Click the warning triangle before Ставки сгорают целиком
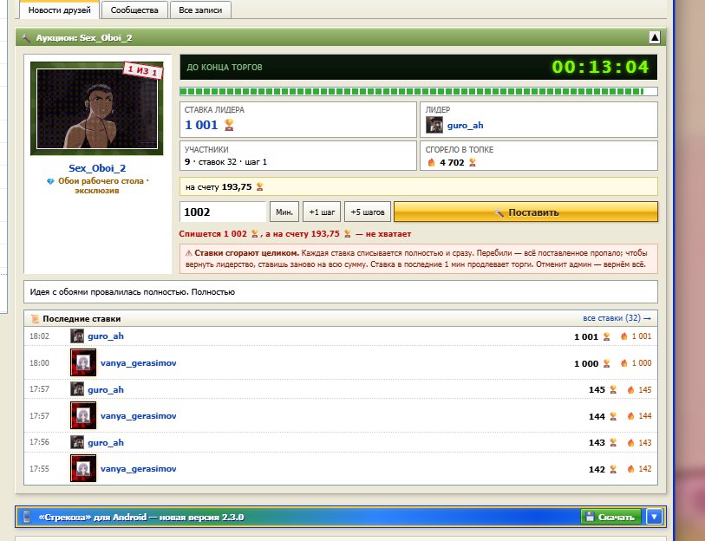This screenshot has height=541, width=705. (x=189, y=253)
